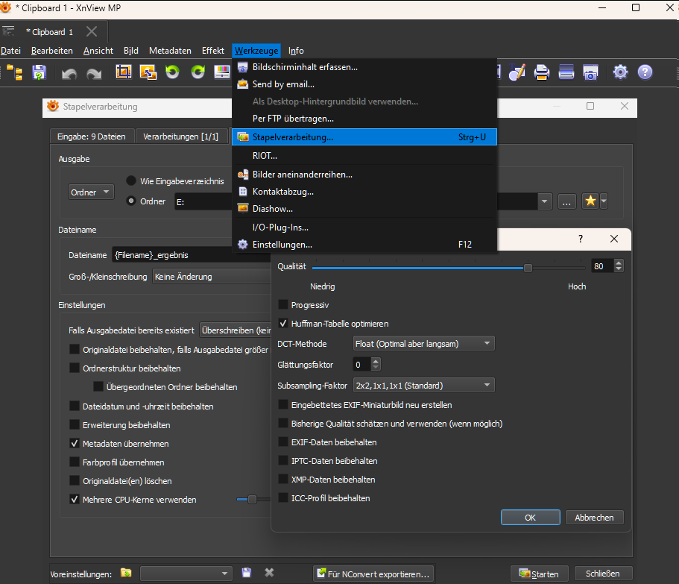Open RIOT menu entry
This screenshot has width=679, height=584.
pyautogui.click(x=364, y=156)
